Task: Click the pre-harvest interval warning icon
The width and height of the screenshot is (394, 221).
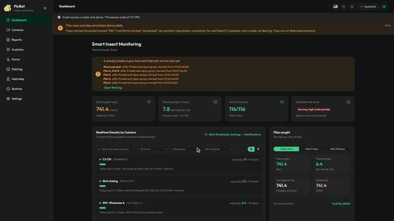Action: pos(98,74)
